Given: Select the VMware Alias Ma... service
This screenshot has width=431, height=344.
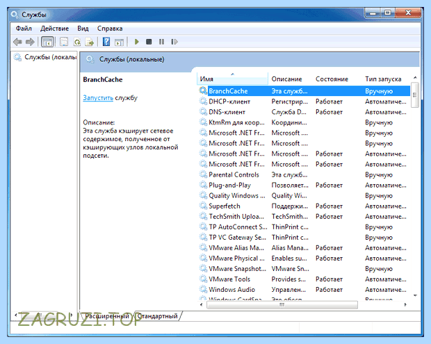Looking at the screenshot, I should [x=236, y=248].
